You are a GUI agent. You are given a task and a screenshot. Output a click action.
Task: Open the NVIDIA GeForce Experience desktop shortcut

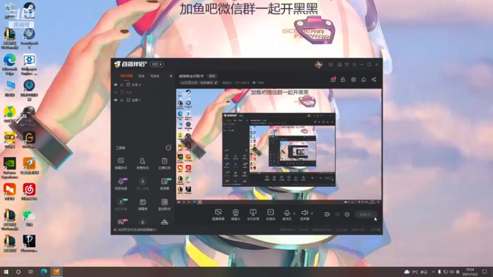[10, 168]
